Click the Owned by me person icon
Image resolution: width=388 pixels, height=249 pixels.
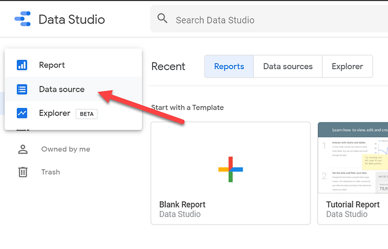(x=23, y=149)
